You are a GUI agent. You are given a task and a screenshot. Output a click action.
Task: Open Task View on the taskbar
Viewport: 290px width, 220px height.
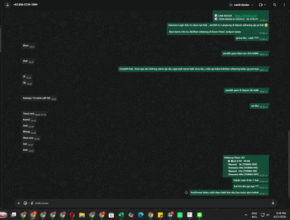click(x=13, y=215)
